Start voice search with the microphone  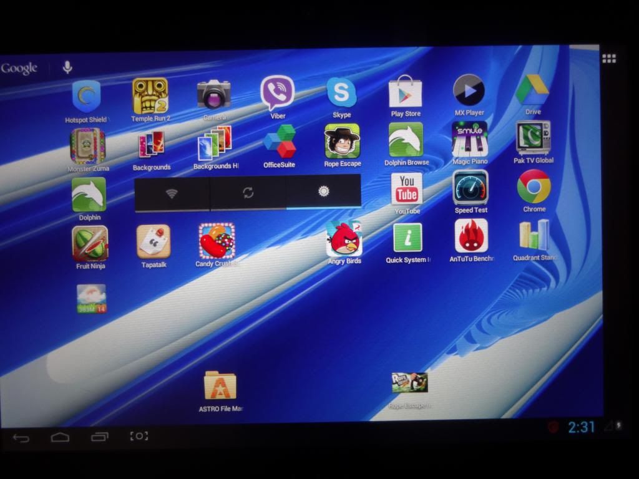67,67
